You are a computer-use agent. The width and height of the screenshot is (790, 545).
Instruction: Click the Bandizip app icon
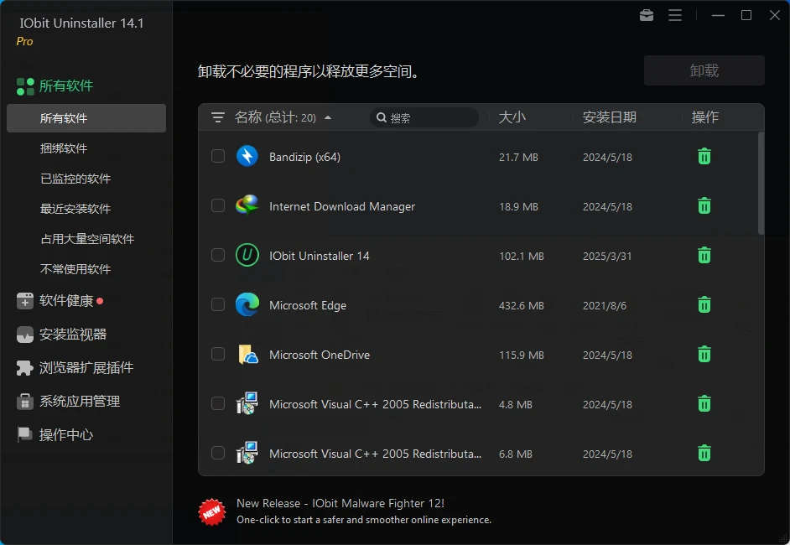[x=247, y=156]
